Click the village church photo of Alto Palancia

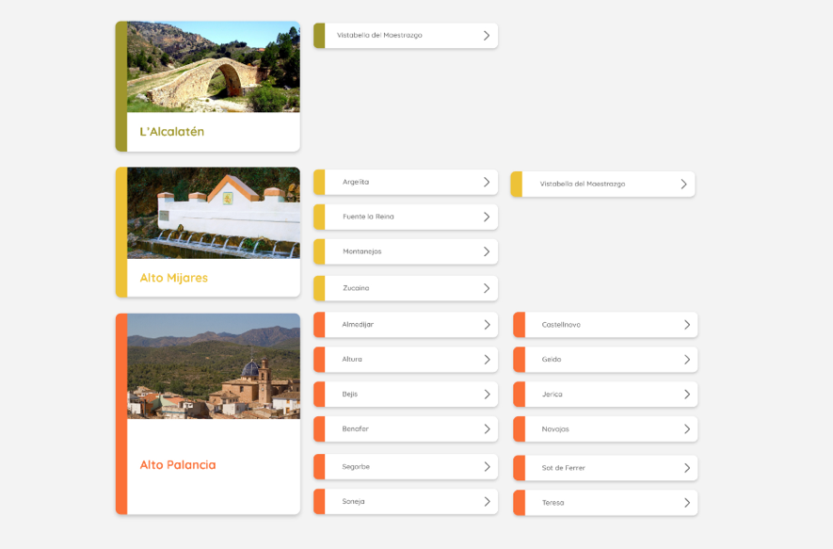pyautogui.click(x=214, y=366)
